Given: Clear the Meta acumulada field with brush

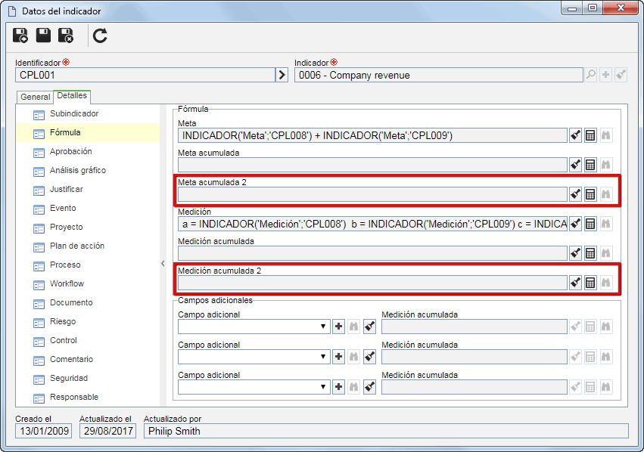Looking at the screenshot, I should [575, 165].
